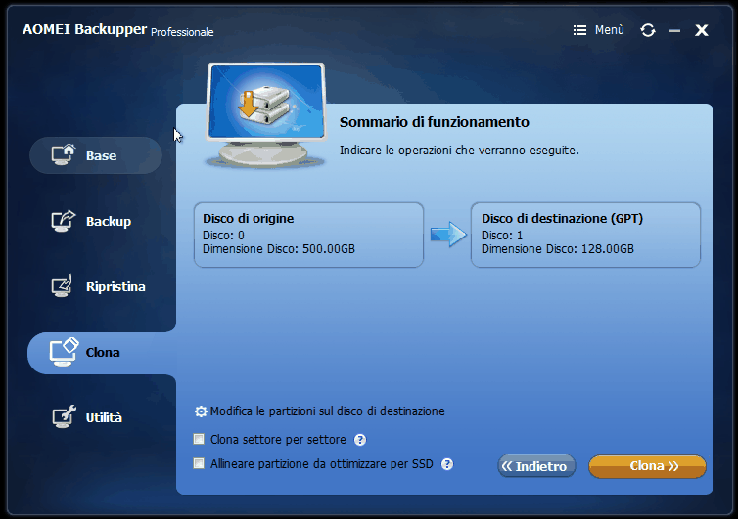This screenshot has width=738, height=519.
Task: Click the Sommario di funzionamento heading
Action: [x=434, y=122]
